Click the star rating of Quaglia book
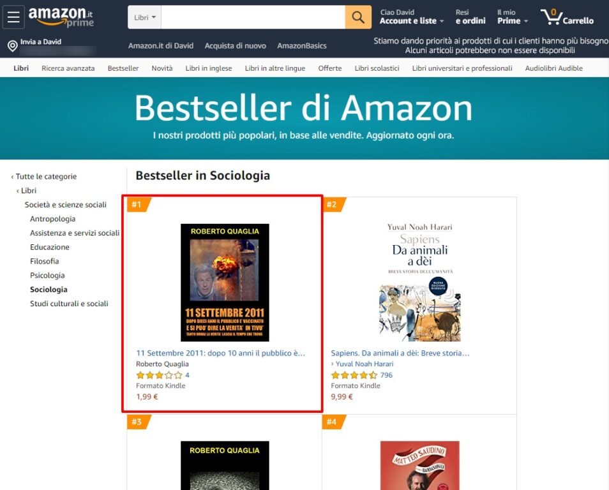The height and width of the screenshot is (490, 609). click(159, 375)
